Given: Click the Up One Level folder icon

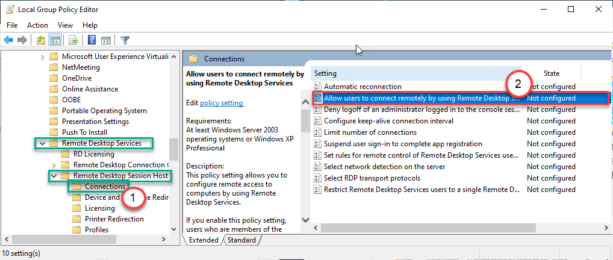Looking at the screenshot, I should pos(40,40).
